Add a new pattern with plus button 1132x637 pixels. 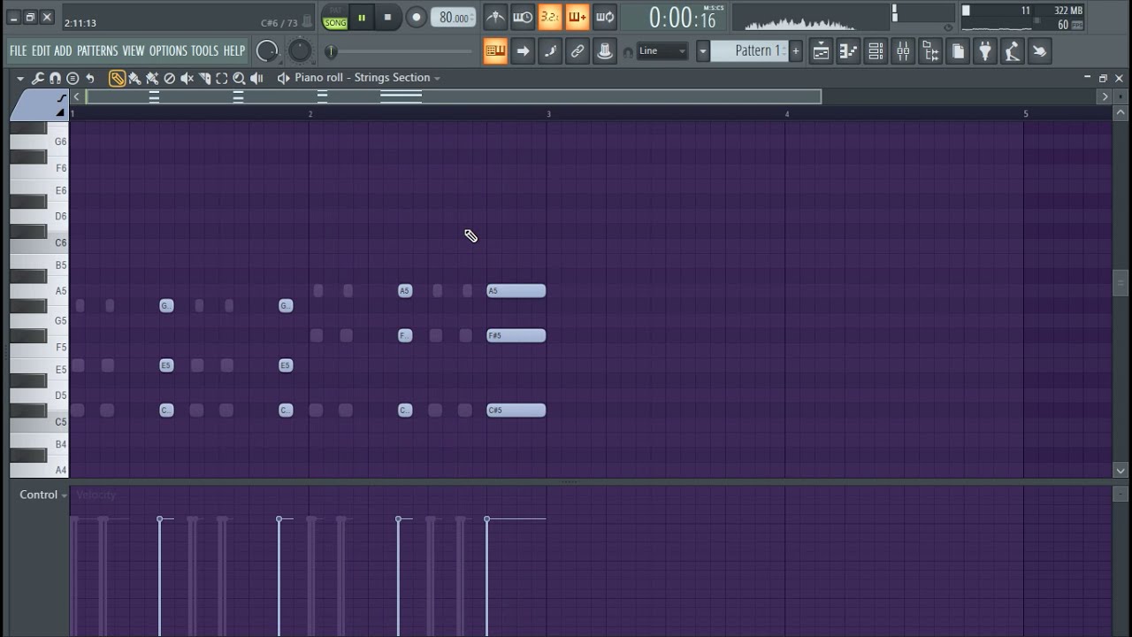point(795,51)
